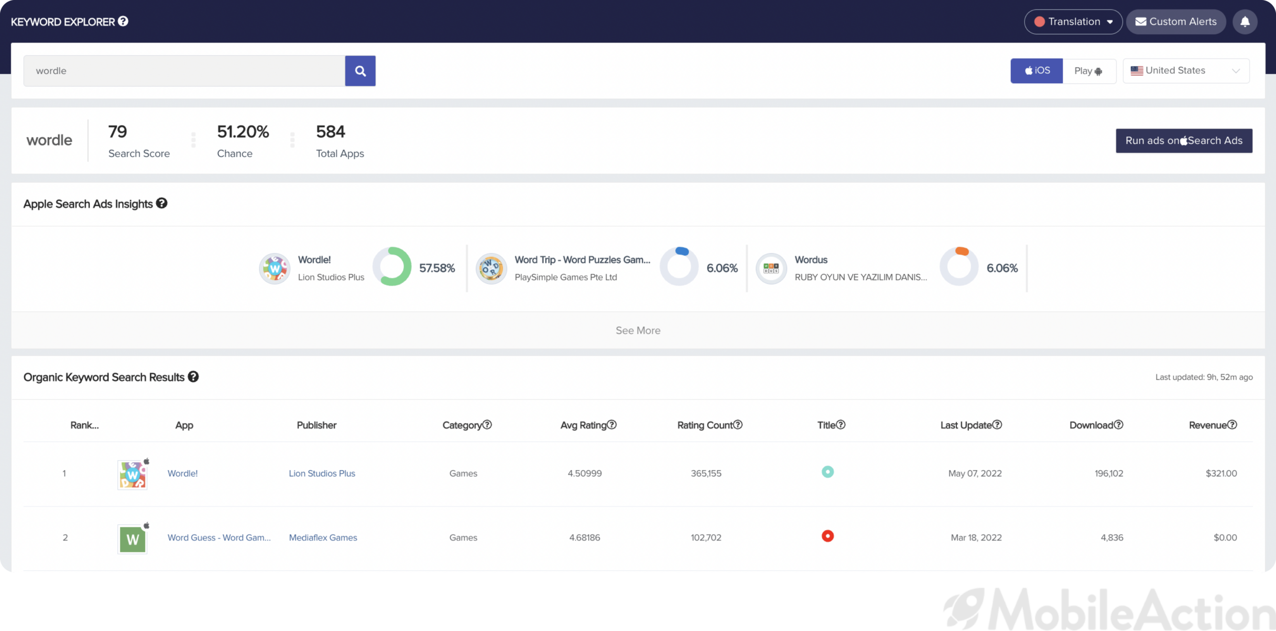Click the Title column help icon
The width and height of the screenshot is (1276, 631).
tap(840, 425)
